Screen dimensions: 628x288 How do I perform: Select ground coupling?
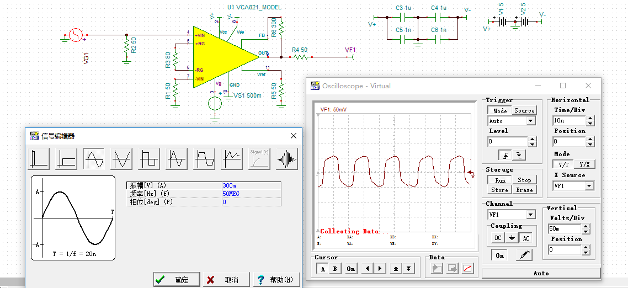click(512, 238)
